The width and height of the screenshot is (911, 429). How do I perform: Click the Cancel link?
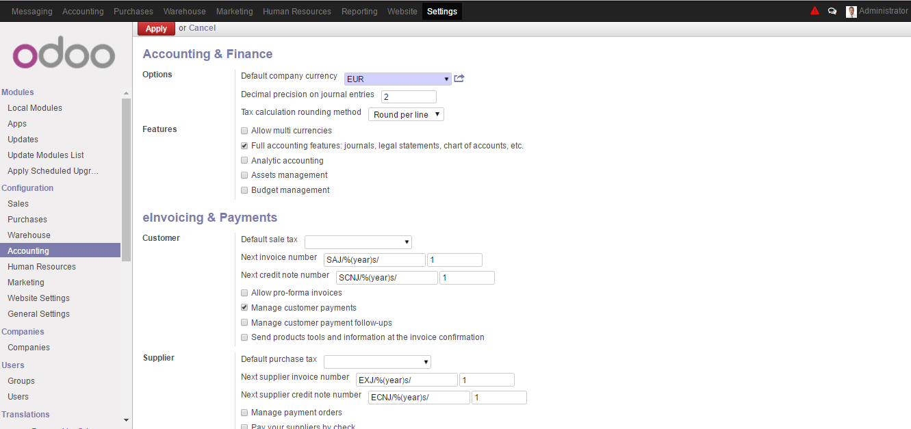[203, 28]
